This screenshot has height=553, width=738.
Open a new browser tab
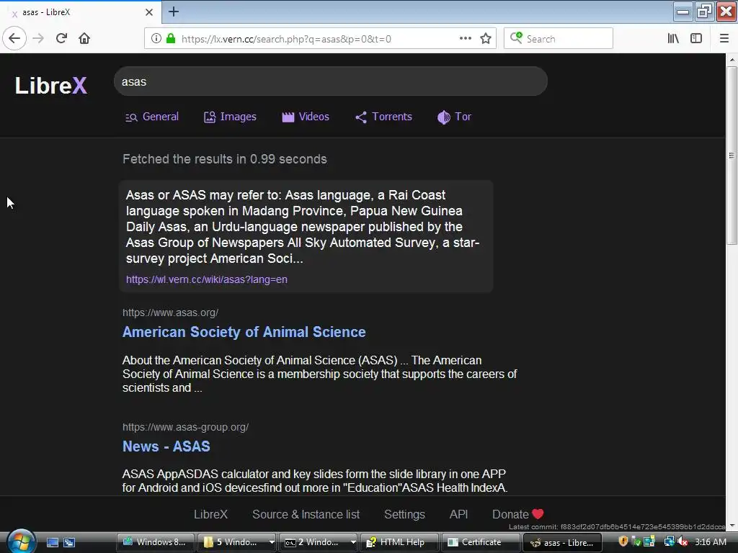point(174,12)
